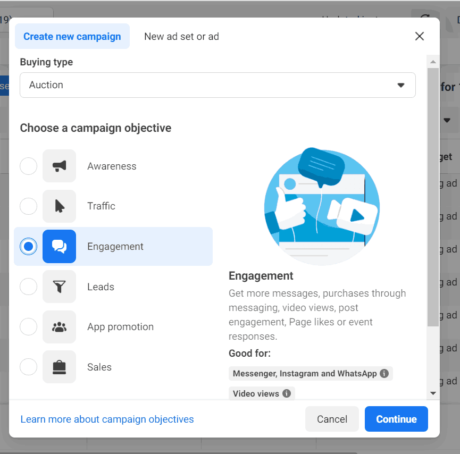Click the Cancel button
The height and width of the screenshot is (454, 460).
coord(332,419)
